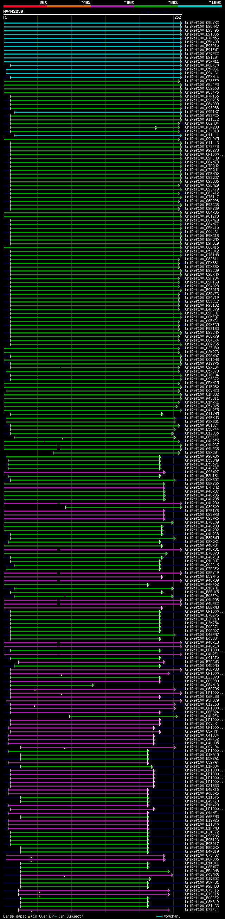The width and height of the screenshot is (225, 919).
Task: Click the UniRef100_B9SPI0 label
Action: [x=202, y=46]
